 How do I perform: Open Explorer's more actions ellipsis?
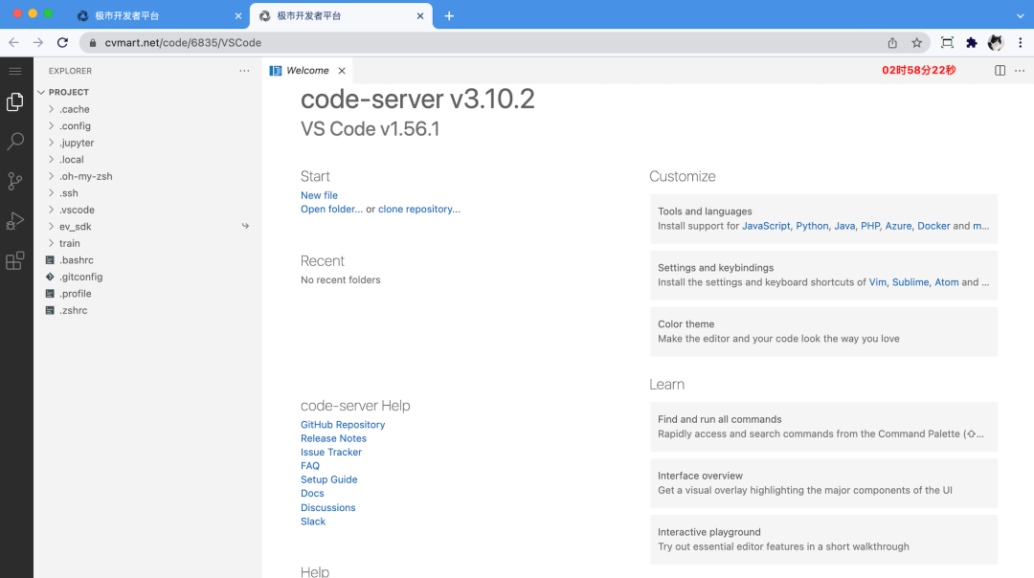[x=244, y=71]
